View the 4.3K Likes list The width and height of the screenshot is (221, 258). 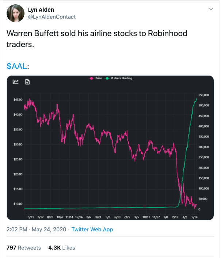click(x=62, y=248)
